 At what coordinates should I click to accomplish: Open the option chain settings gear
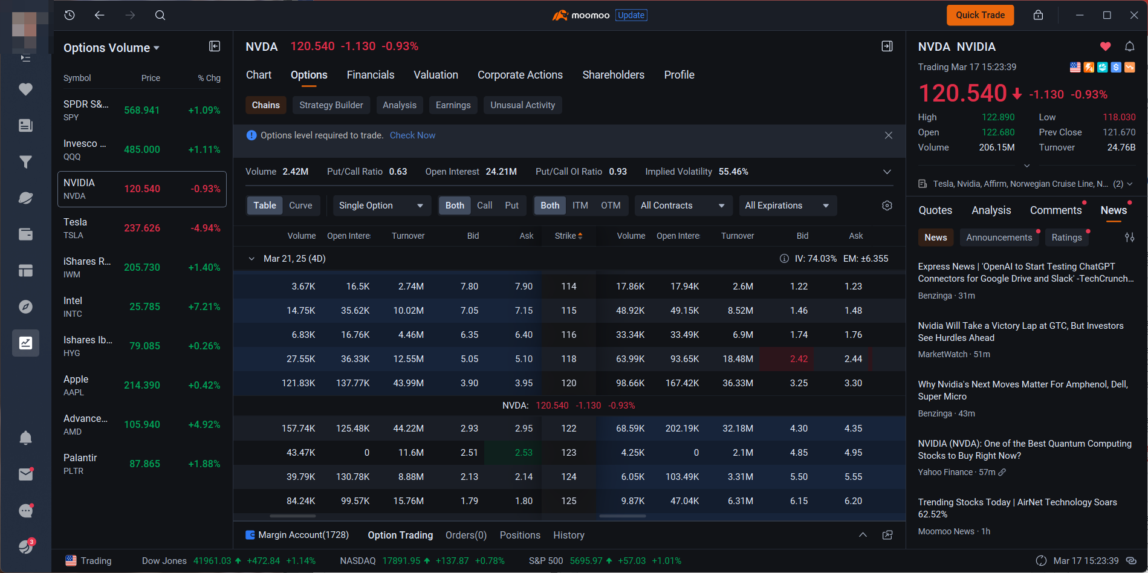pos(887,206)
